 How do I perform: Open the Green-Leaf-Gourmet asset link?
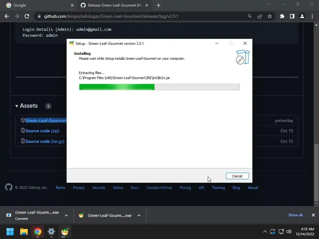click(46, 120)
